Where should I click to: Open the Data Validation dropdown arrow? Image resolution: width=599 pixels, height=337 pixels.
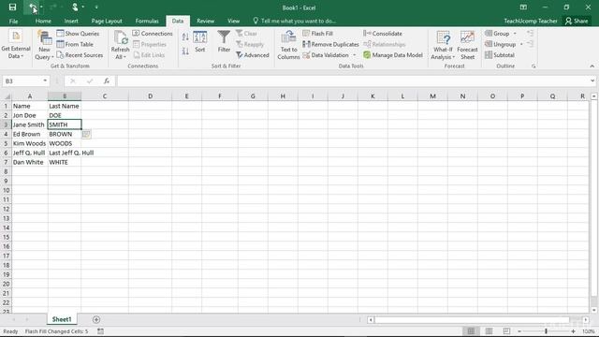tap(354, 55)
